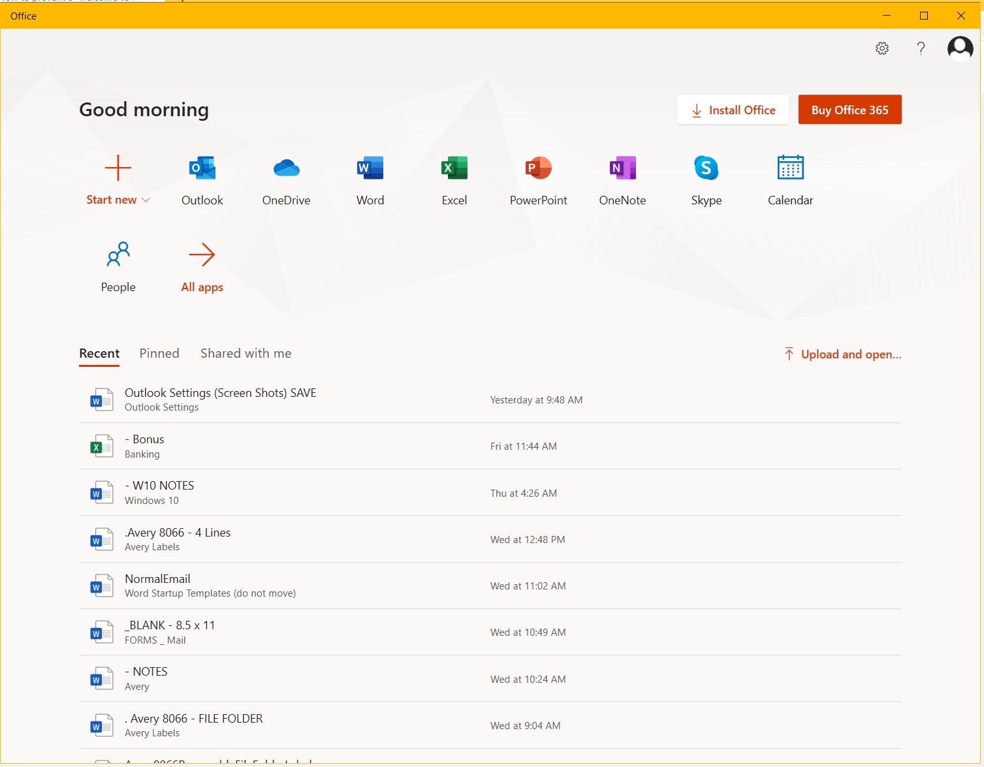Click the All apps arrow icon

(x=202, y=255)
